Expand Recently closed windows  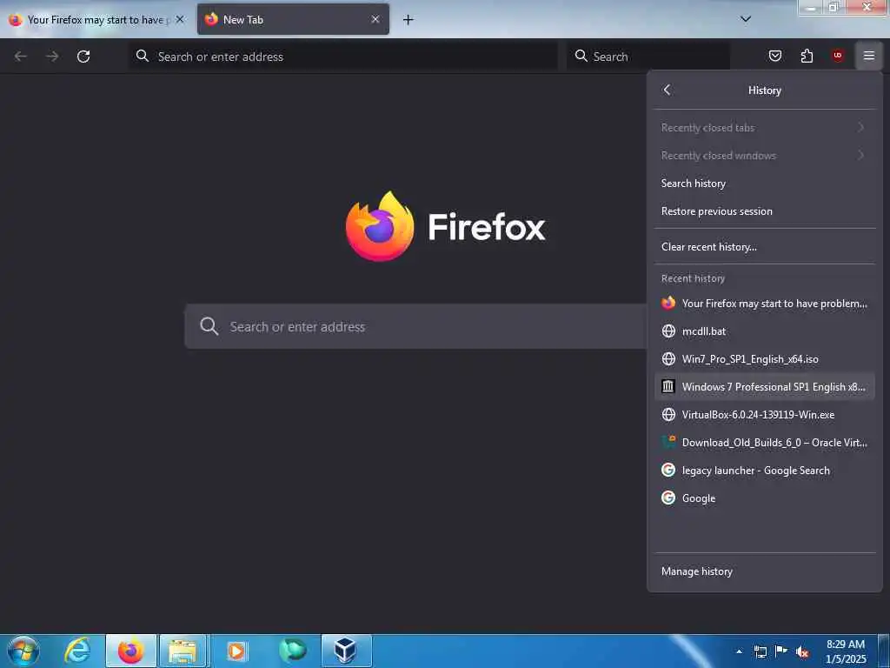click(764, 156)
